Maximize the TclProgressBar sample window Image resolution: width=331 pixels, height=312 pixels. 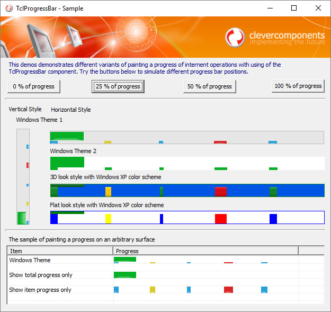coord(294,8)
